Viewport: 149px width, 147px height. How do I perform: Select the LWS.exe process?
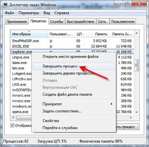pyautogui.click(x=19, y=84)
